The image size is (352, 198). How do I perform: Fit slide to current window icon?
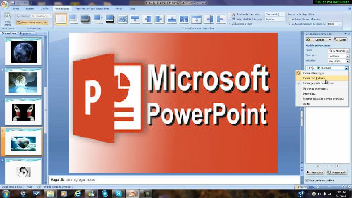click(349, 187)
